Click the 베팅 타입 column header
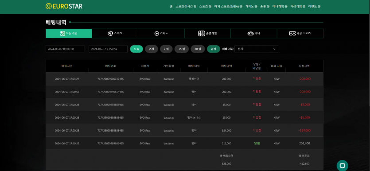This screenshot has height=171, width=370. click(x=194, y=66)
